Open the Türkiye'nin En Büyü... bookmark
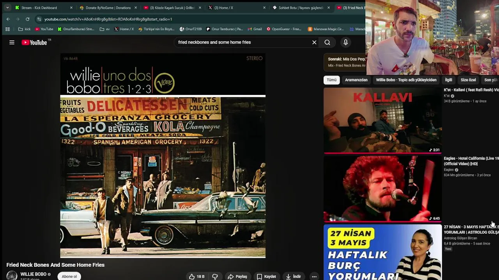The width and height of the screenshot is (499, 280). 156,29
